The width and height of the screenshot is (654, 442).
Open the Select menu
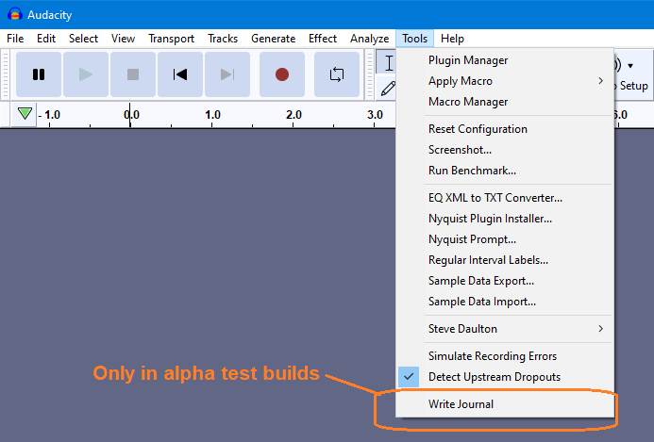(x=83, y=39)
